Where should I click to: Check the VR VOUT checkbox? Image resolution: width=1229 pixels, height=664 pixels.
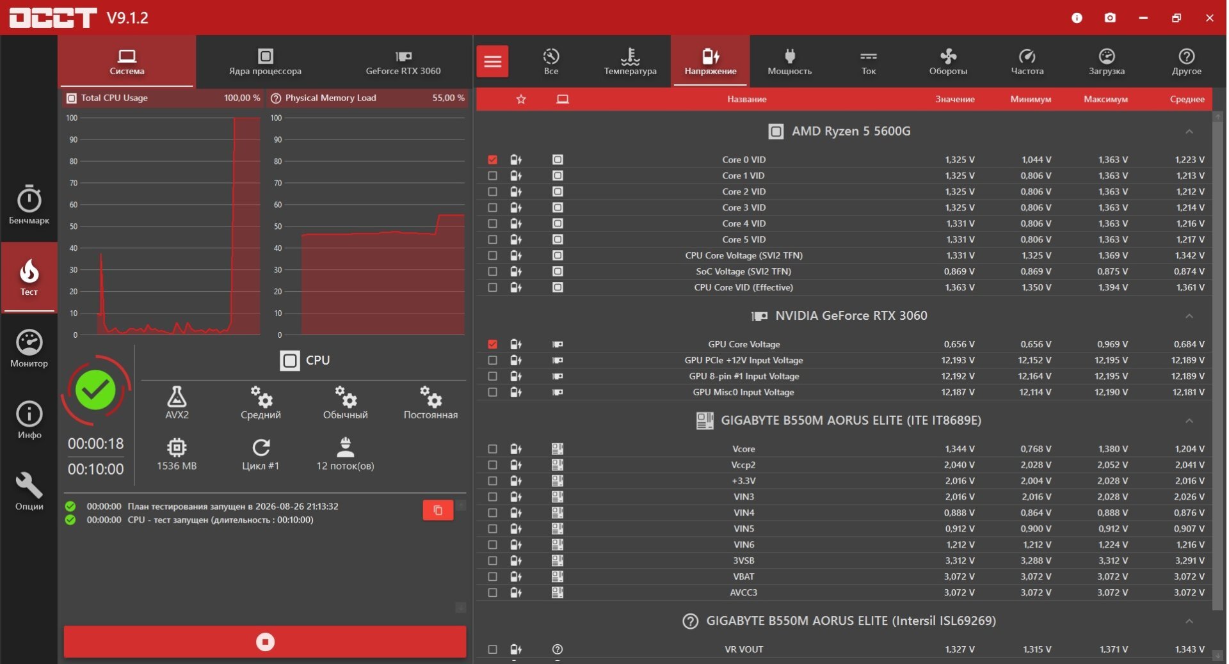point(492,649)
